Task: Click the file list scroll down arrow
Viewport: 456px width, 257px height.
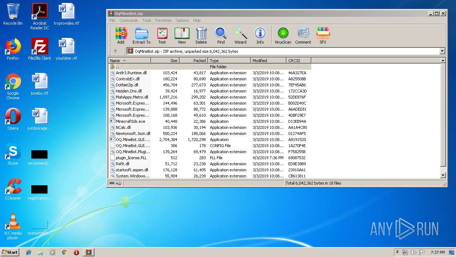Action: 443,175
